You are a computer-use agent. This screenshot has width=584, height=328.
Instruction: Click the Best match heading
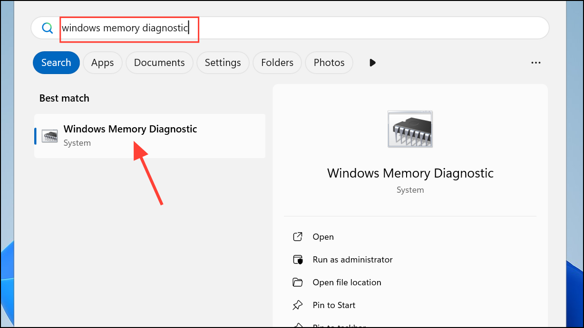point(64,98)
